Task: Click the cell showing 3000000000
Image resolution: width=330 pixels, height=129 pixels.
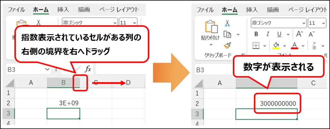Action: point(267,103)
